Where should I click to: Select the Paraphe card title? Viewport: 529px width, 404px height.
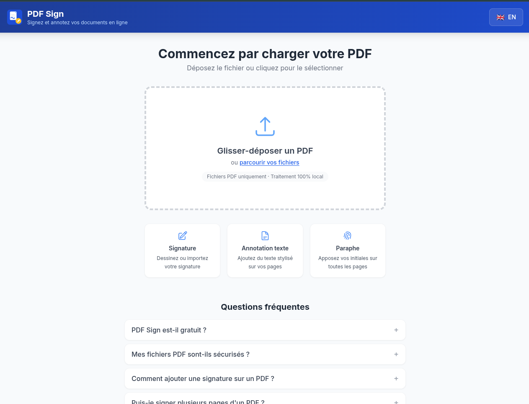348,248
